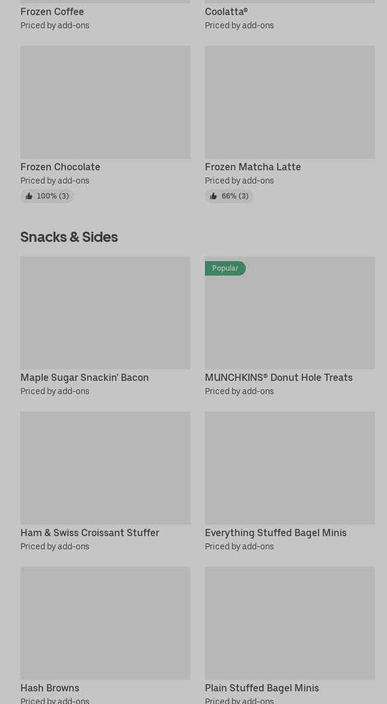Select MUNCHKINS® Donut Hole Treats title
Screen dimensions: 387x704
pos(278,377)
